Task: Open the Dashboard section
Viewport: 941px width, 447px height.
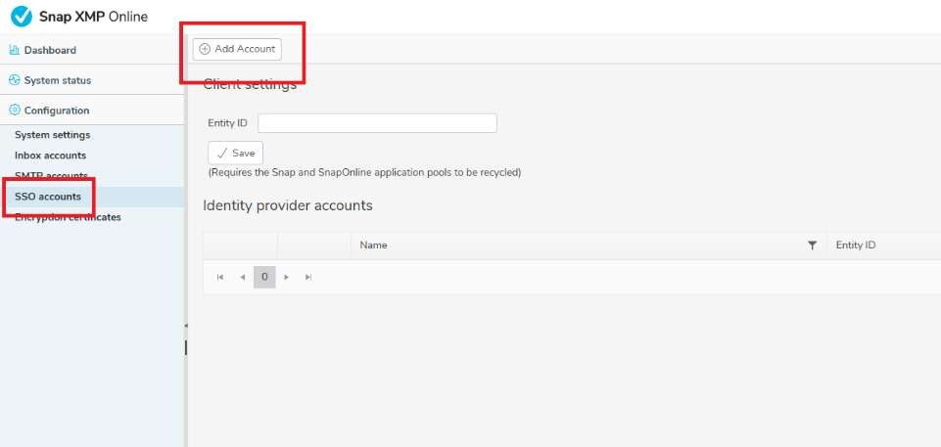Action: pos(50,50)
